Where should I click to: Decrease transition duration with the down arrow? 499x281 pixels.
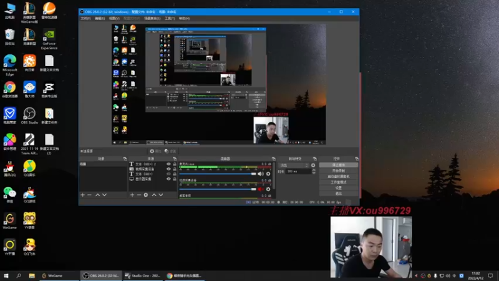pos(314,173)
